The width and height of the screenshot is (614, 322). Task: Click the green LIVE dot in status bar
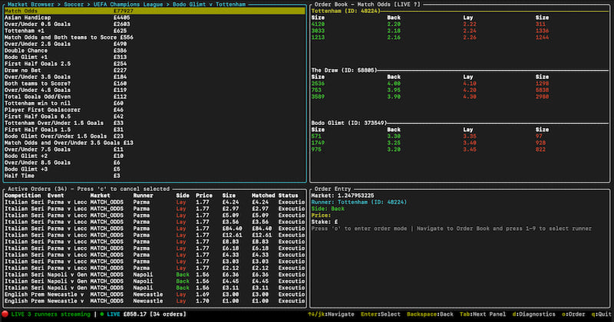[x=102, y=314]
